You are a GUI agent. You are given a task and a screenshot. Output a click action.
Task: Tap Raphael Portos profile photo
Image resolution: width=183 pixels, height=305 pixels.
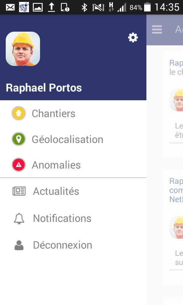(x=23, y=49)
